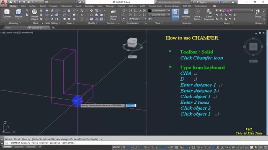Click the command line customize wrench icon
The width and height of the screenshot is (268, 150).
pos(2,143)
